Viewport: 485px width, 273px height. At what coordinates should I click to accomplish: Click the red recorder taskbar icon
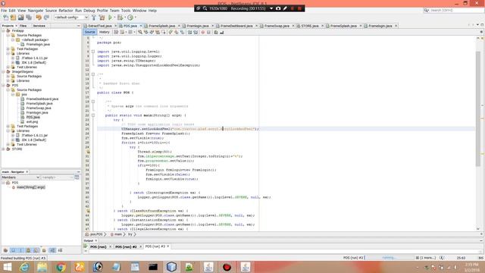pyautogui.click(x=227, y=267)
